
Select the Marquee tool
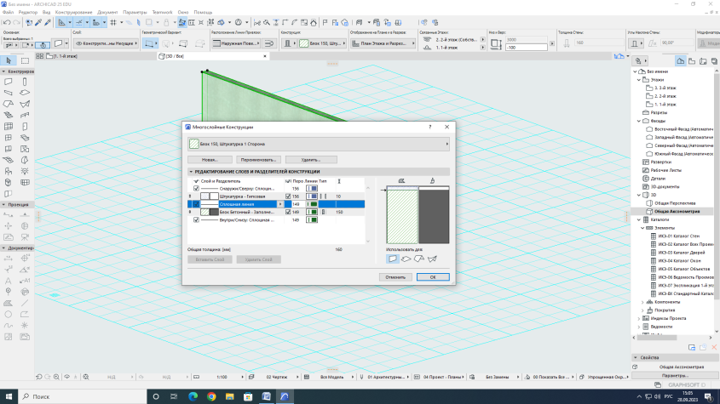pos(25,60)
